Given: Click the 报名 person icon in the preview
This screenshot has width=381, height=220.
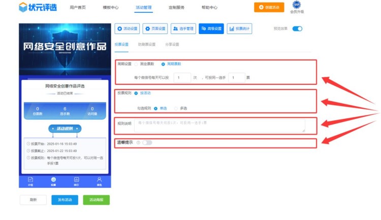Looking at the screenshot, I should click(99, 180).
